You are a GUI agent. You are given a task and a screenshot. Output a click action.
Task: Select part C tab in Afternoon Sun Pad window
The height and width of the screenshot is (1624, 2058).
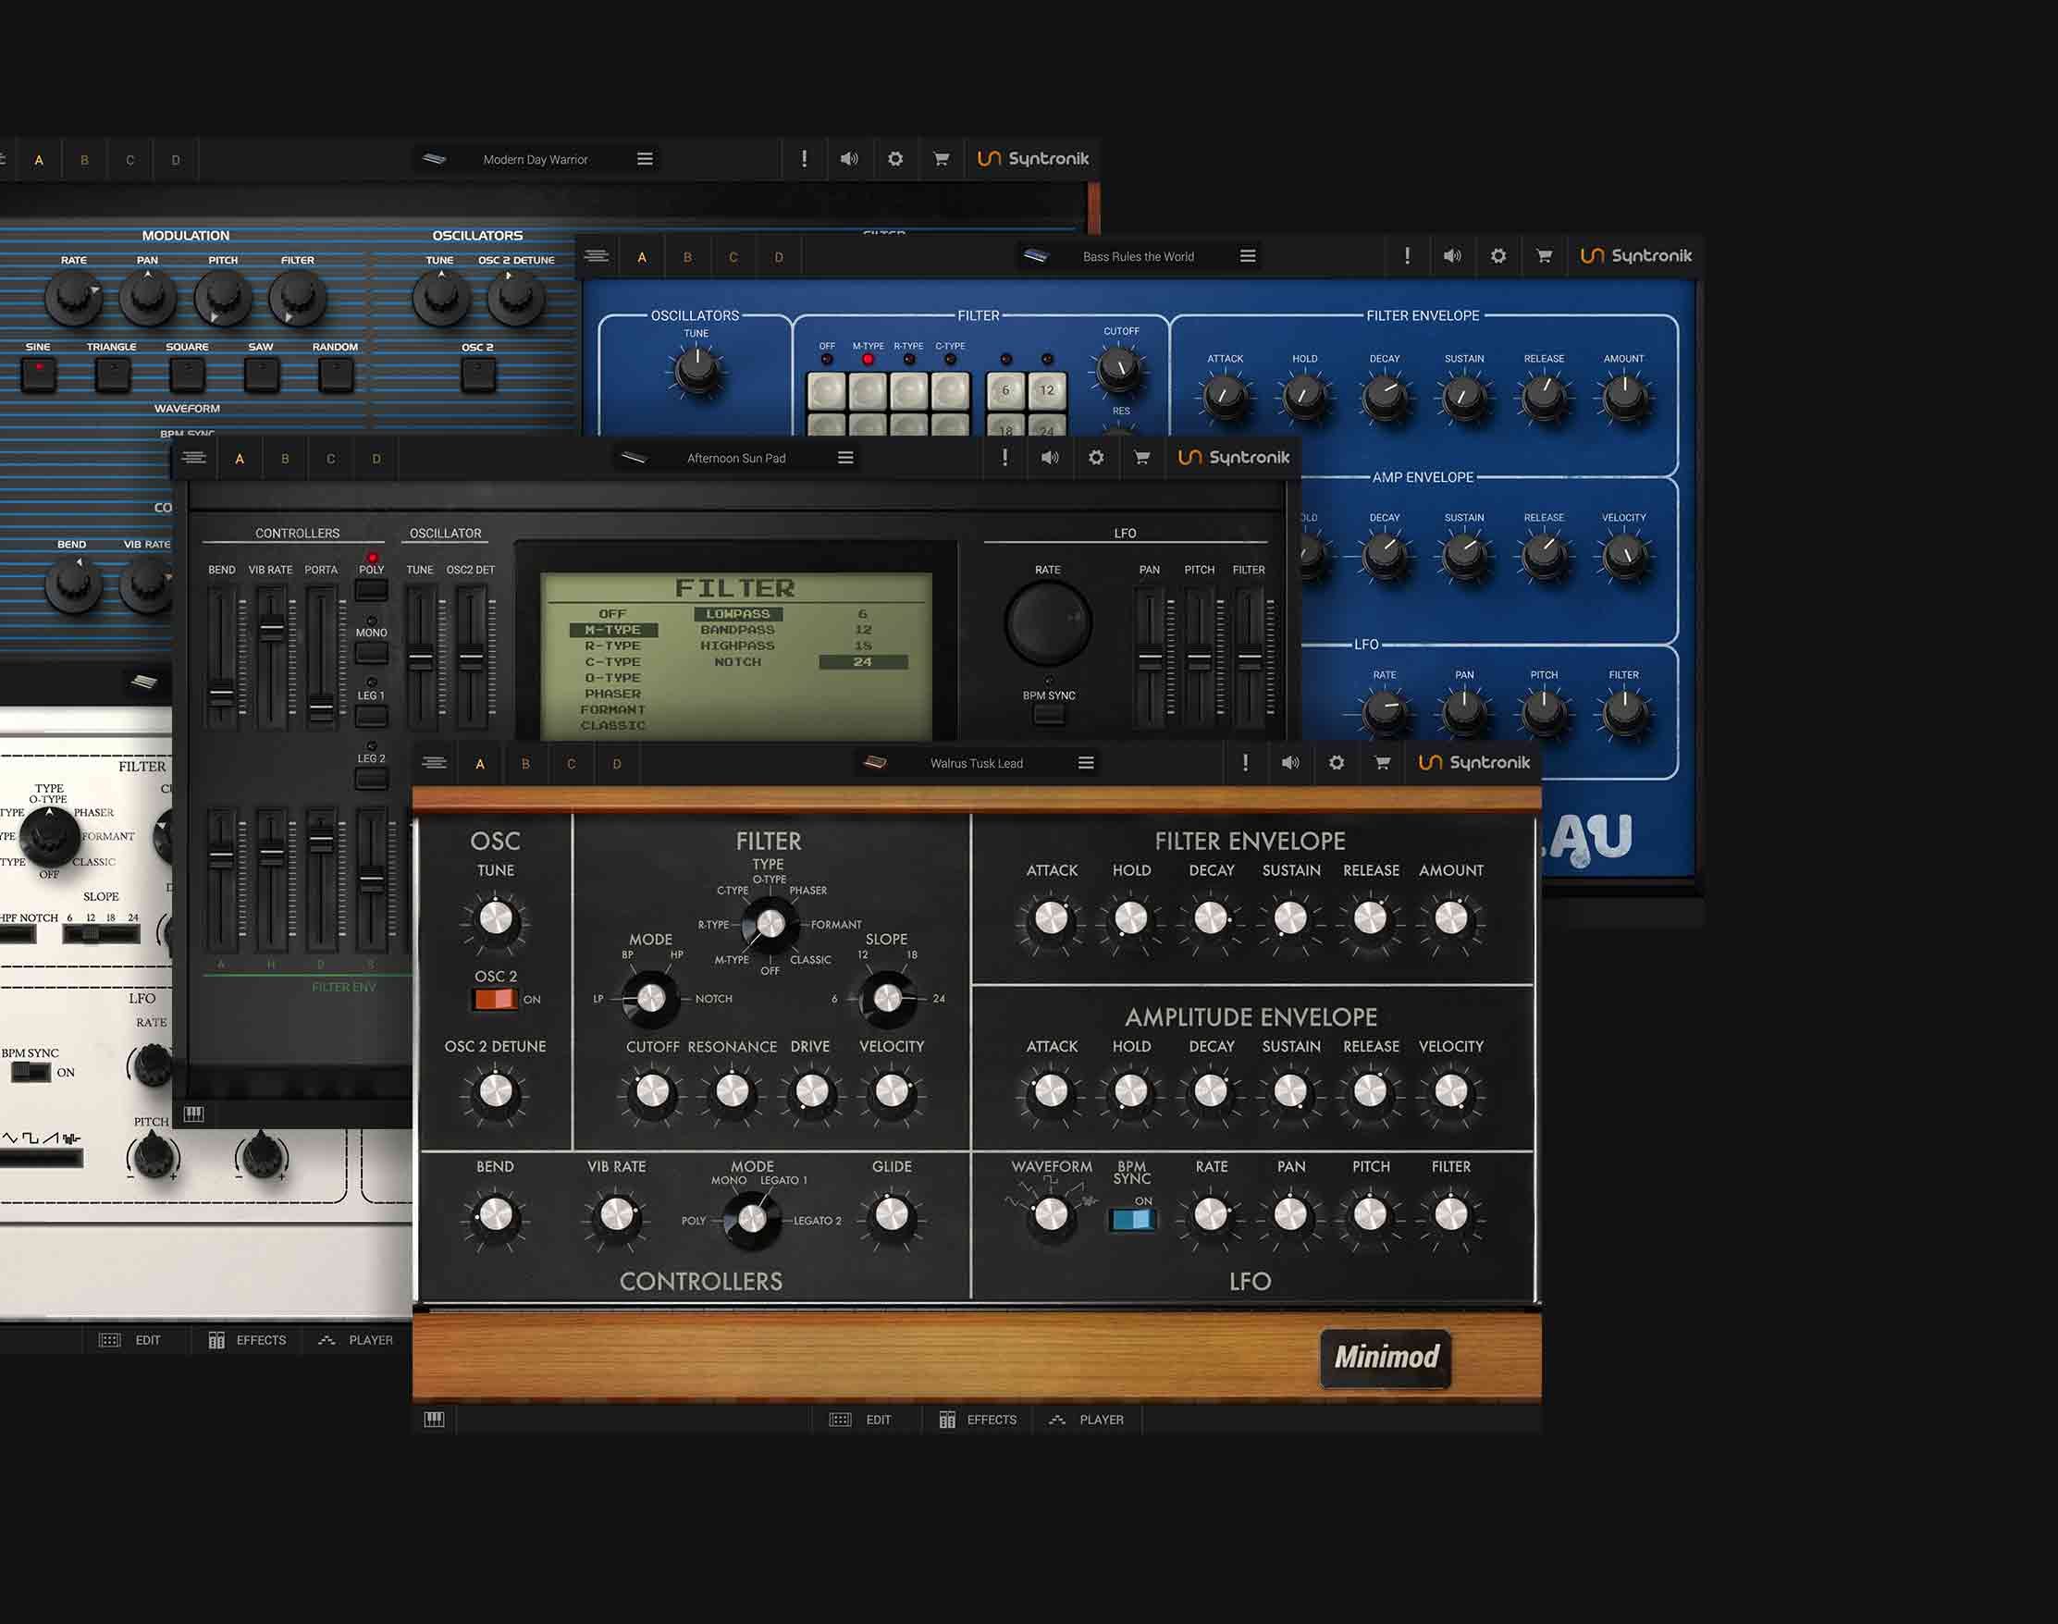tap(331, 459)
